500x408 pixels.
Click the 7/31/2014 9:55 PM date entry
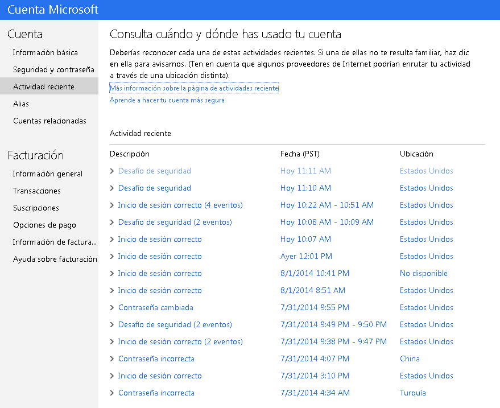[315, 307]
